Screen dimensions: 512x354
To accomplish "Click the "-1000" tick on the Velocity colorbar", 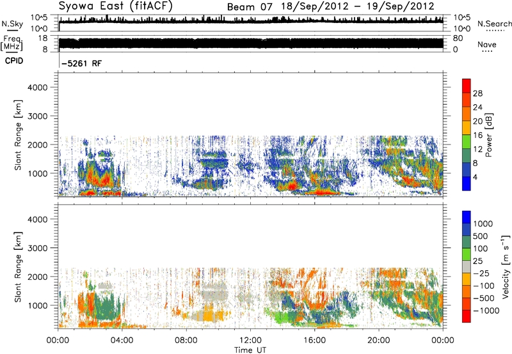I will coord(486,311).
